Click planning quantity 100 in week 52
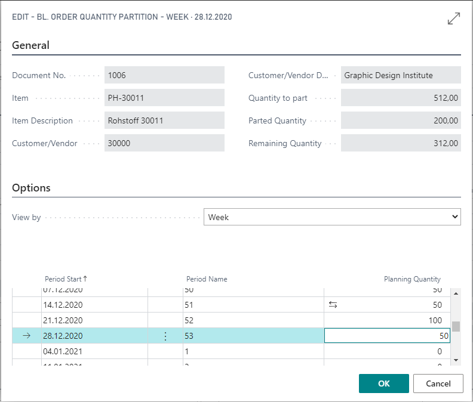 [x=387, y=320]
